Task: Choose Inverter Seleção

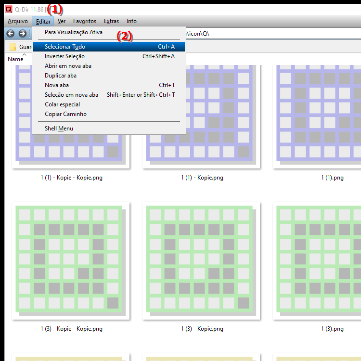Action: [109, 56]
